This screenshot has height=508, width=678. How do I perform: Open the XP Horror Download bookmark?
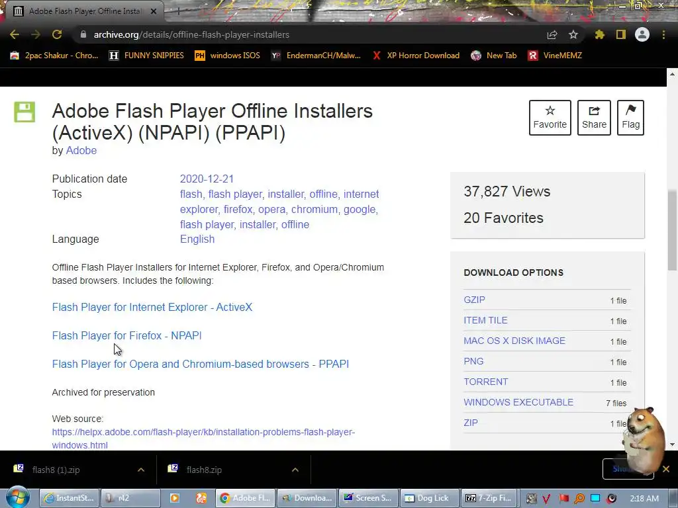(416, 56)
